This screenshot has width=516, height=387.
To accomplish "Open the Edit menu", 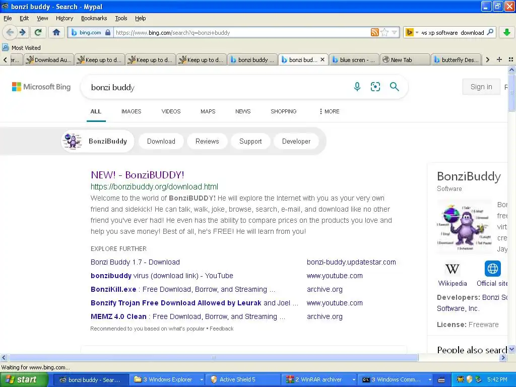I will pos(24,18).
